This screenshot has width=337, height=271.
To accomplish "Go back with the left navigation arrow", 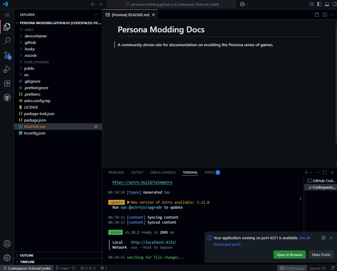I will [93, 4].
